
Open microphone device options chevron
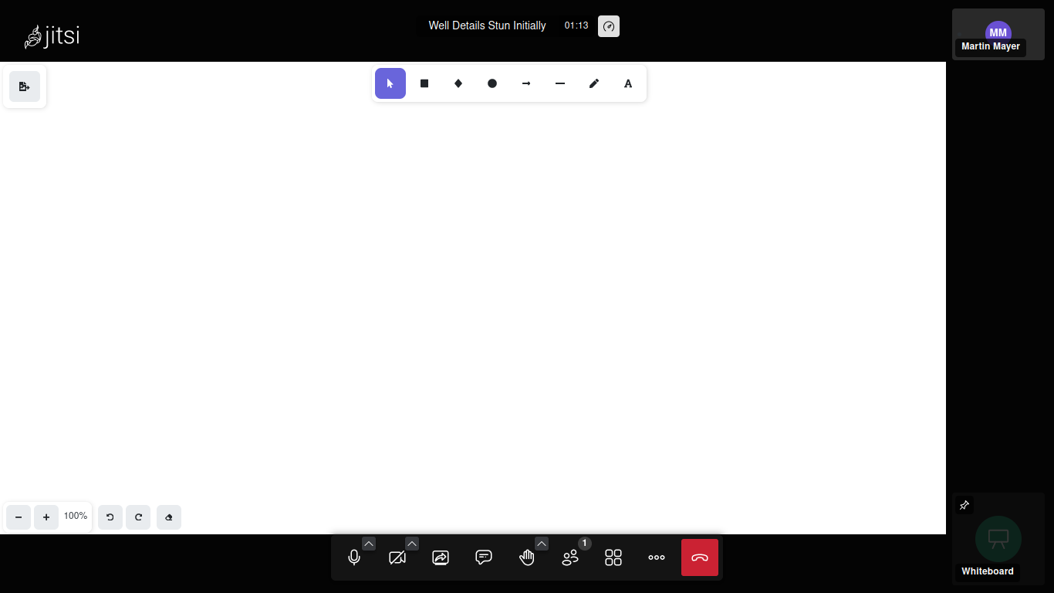coord(369,544)
